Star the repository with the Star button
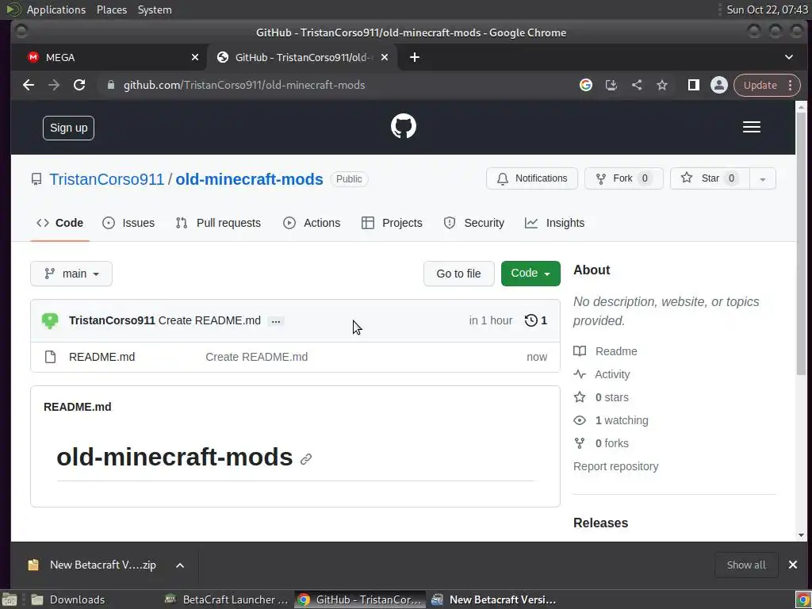 click(x=710, y=178)
